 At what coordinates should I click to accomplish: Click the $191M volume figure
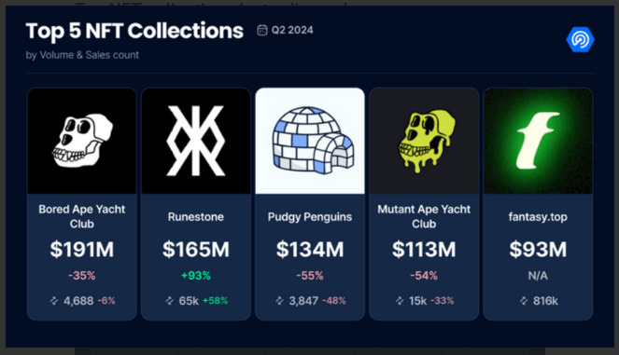coord(82,250)
